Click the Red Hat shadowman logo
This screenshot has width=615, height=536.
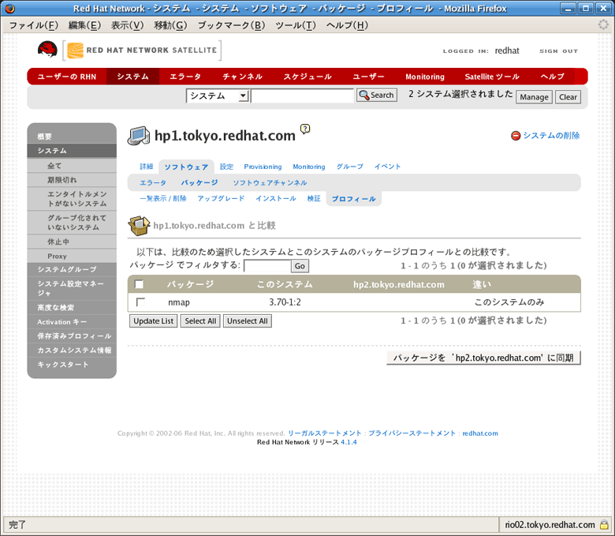(x=47, y=50)
